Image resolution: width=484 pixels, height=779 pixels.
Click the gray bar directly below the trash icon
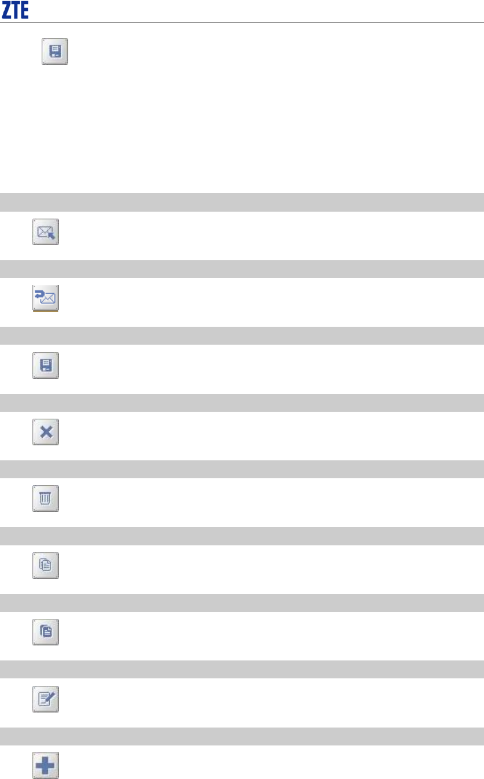242,536
